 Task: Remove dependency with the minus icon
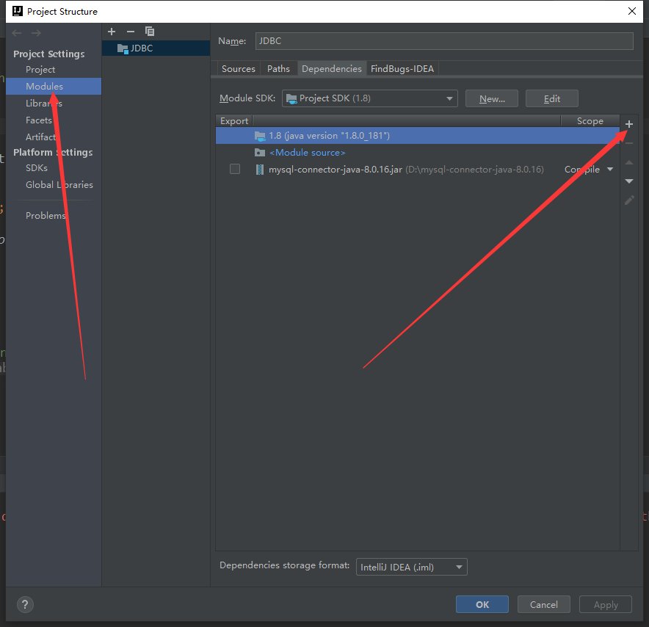tap(628, 143)
